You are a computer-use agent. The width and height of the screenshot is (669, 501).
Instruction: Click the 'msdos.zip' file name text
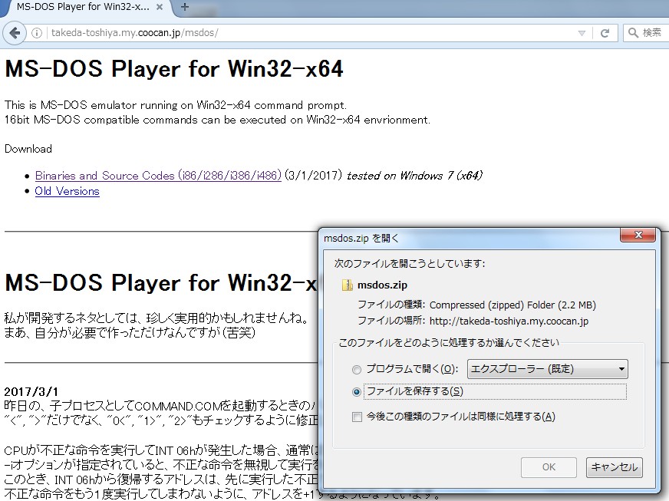tap(382, 285)
